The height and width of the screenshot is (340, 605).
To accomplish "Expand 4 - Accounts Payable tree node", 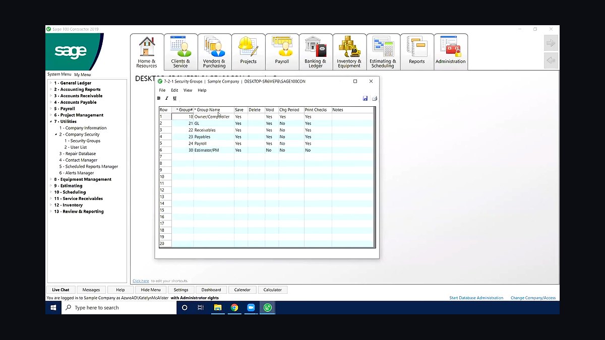I will (50, 102).
